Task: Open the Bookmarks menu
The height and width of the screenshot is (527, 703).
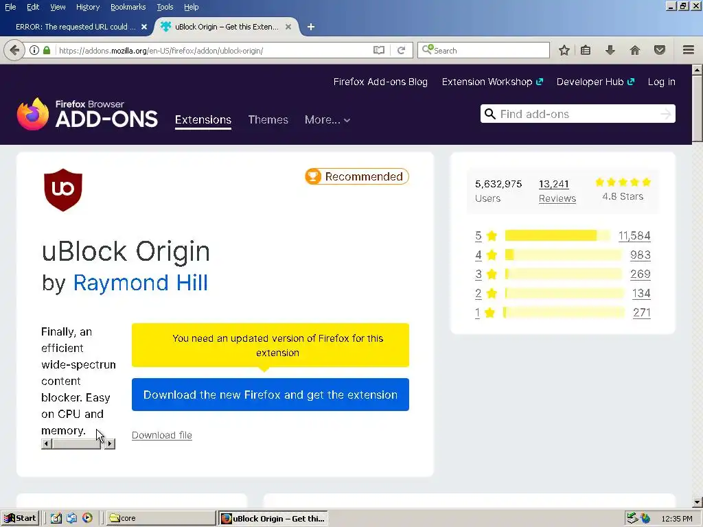Action: click(128, 7)
